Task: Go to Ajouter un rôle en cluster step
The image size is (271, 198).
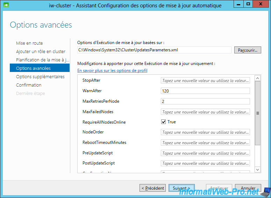Action: [x=41, y=51]
